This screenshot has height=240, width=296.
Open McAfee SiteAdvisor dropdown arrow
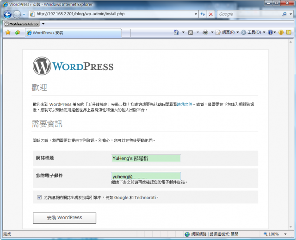(x=43, y=24)
